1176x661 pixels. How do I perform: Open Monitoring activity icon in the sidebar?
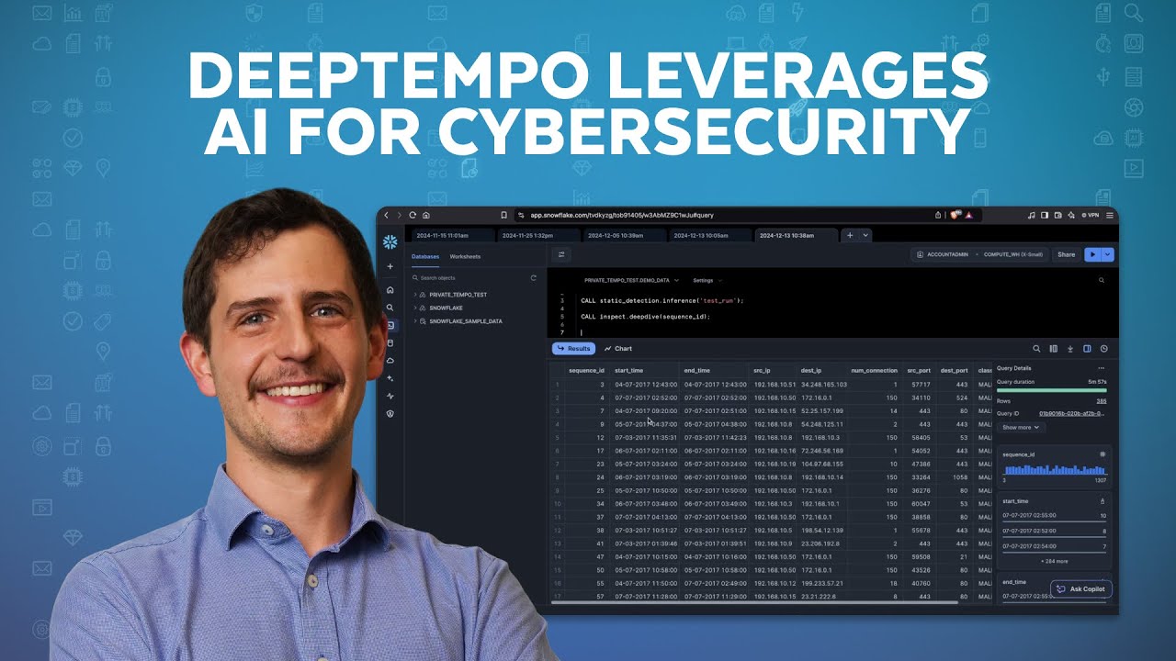[390, 396]
